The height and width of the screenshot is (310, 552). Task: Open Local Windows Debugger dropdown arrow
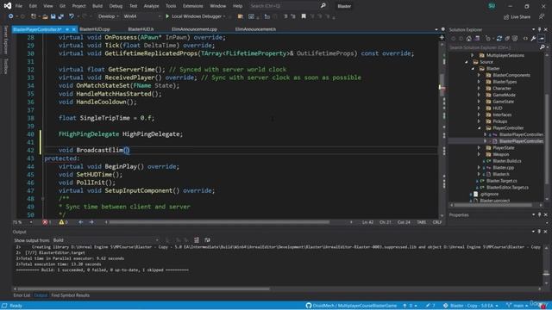pyautogui.click(x=224, y=16)
